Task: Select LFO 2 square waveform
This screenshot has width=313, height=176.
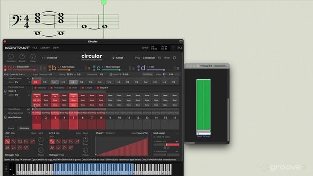Action: [65, 141]
